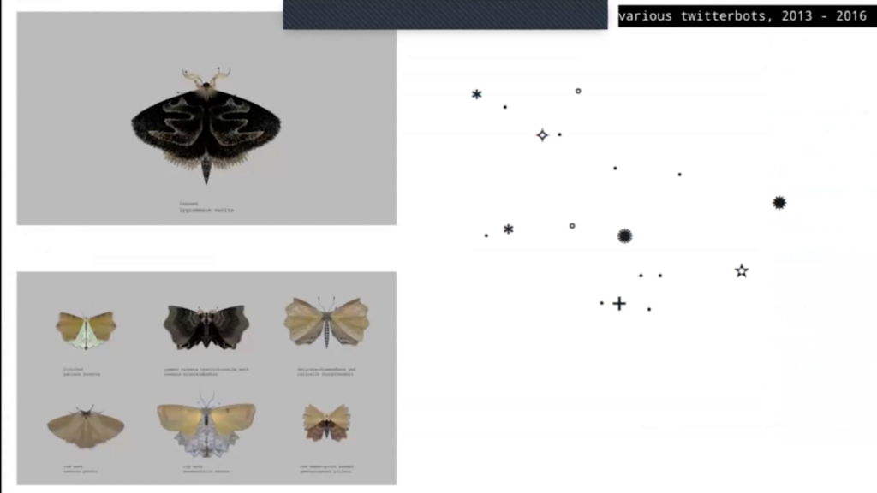Click the plus sign symbol
This screenshot has height=493, width=877.
[619, 304]
